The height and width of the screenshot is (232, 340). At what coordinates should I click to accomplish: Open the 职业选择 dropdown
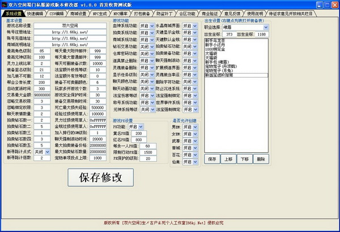pos(244,26)
